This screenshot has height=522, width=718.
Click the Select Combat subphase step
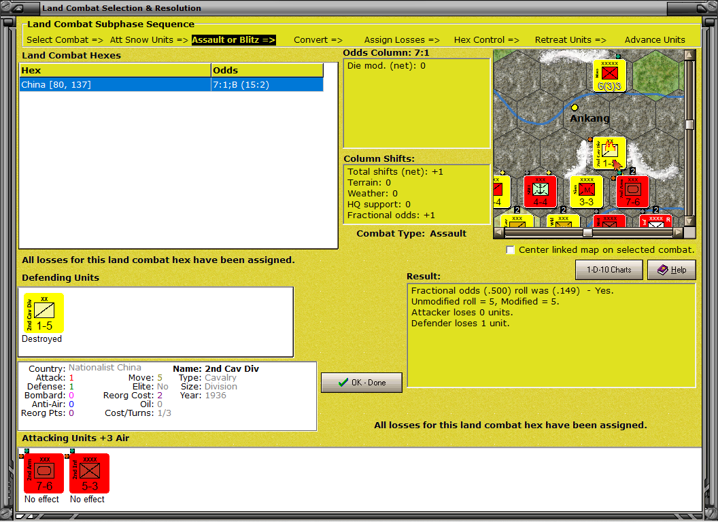[65, 40]
